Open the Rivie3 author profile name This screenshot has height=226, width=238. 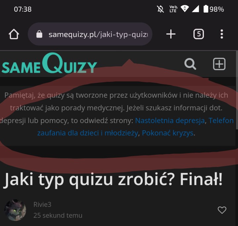click(x=42, y=205)
